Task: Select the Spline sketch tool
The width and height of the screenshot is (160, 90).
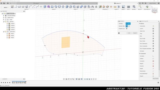Action: (x=37, y=7)
